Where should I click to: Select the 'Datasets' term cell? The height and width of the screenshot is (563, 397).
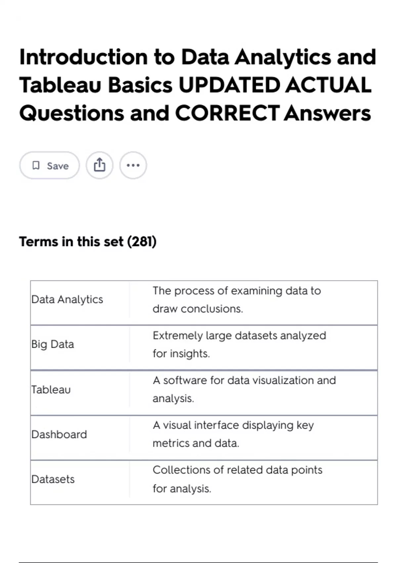(53, 479)
